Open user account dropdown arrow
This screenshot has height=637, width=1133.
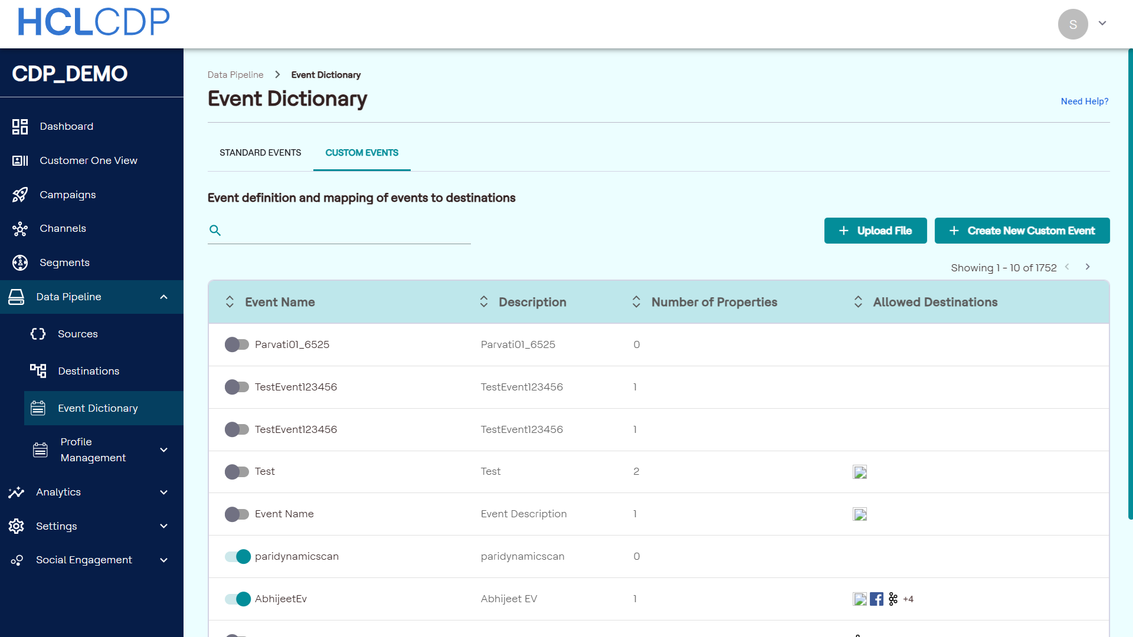pos(1102,24)
